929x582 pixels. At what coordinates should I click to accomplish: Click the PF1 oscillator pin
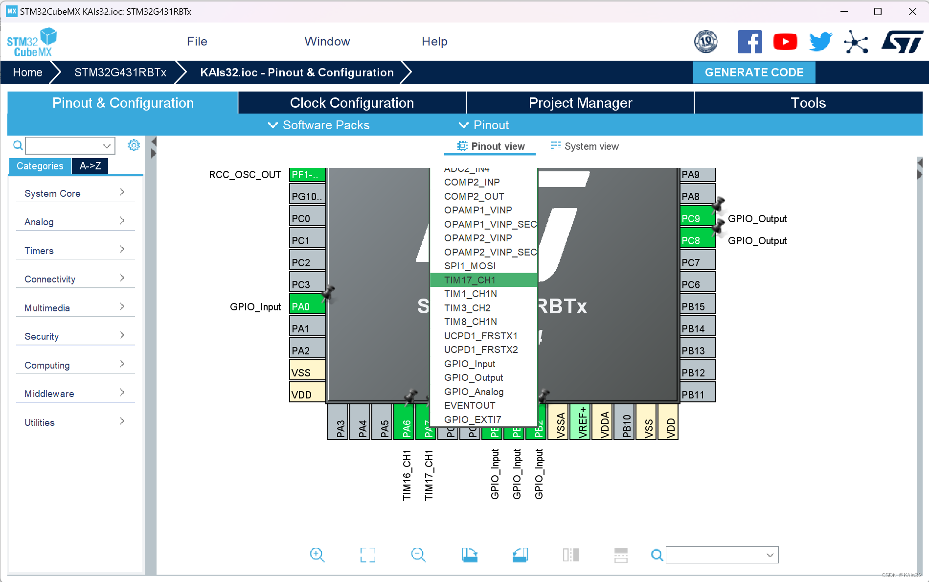point(307,174)
